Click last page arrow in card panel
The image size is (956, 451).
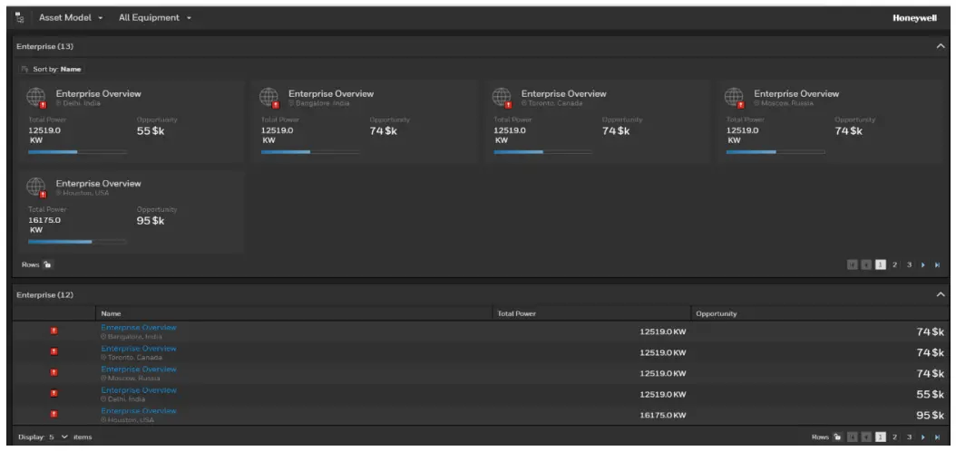pos(938,264)
